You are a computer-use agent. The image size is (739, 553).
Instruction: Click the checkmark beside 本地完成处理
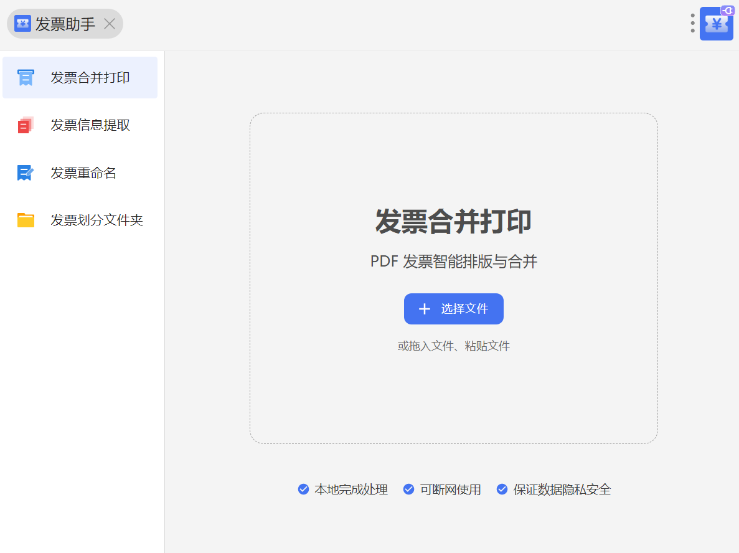coord(303,489)
